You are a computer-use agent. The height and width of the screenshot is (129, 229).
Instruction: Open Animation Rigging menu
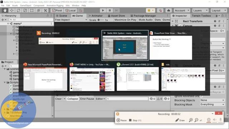(55, 5)
